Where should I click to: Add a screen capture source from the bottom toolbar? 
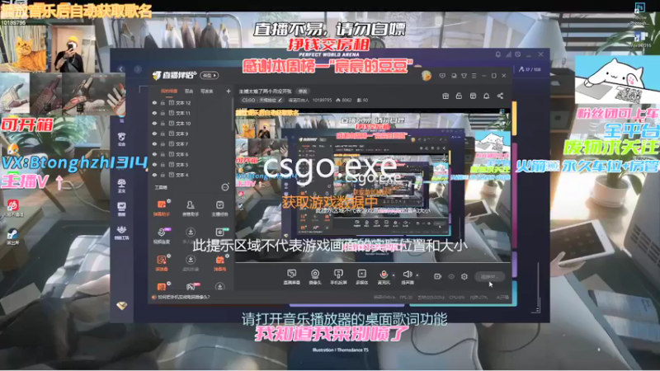pos(291,277)
